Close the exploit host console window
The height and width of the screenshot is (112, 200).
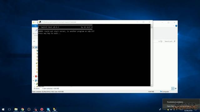tap(149, 22)
